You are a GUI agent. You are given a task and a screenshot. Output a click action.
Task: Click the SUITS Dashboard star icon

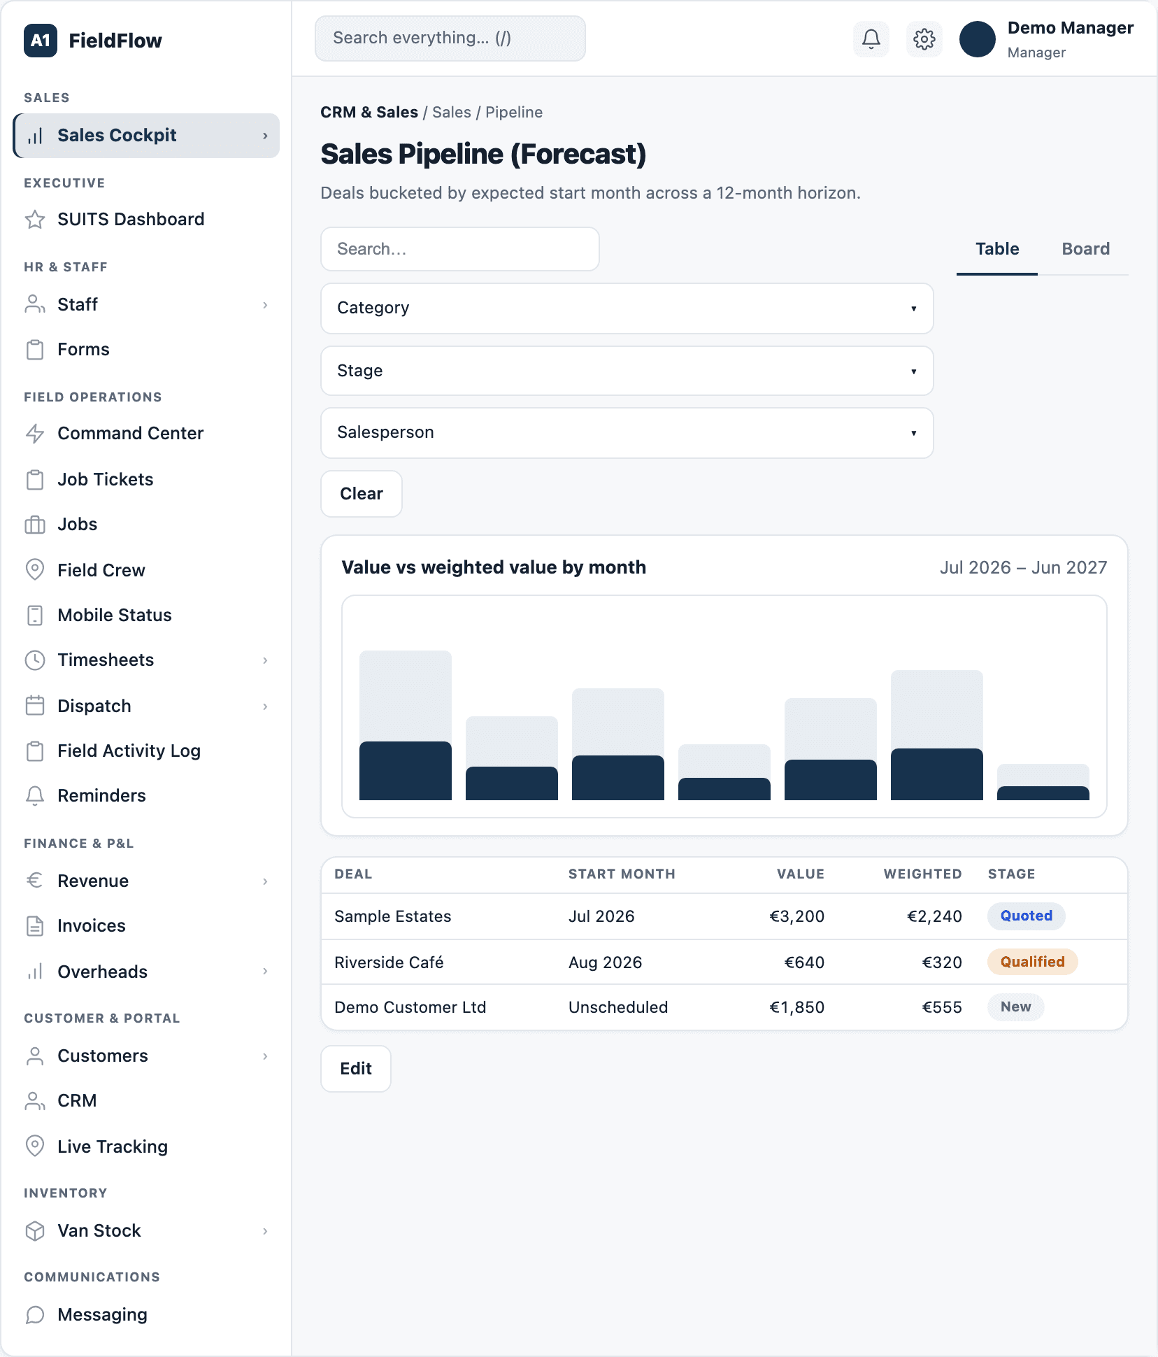(35, 220)
